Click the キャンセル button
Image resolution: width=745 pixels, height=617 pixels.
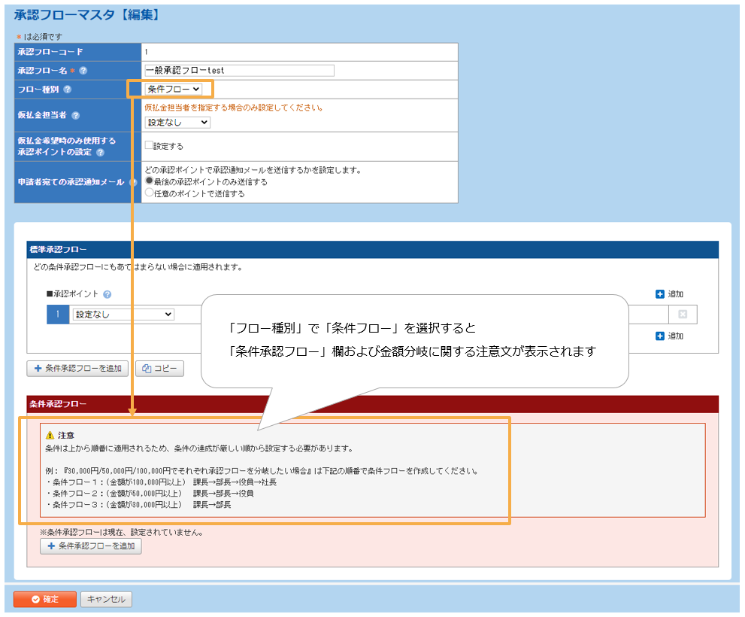pos(106,599)
